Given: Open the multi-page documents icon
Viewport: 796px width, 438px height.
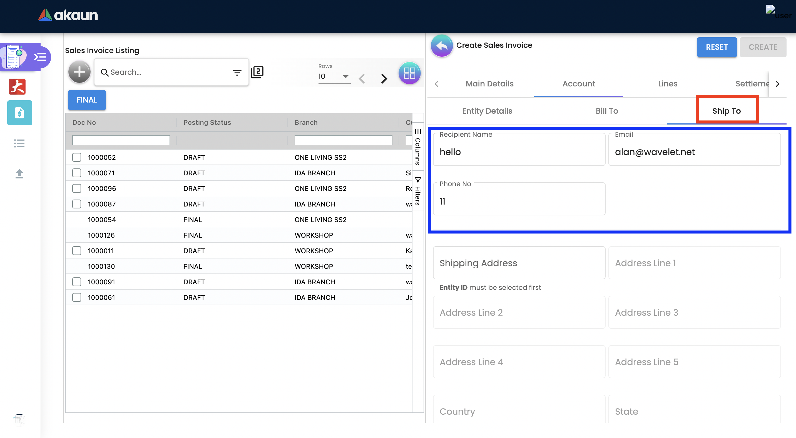Looking at the screenshot, I should pos(257,72).
